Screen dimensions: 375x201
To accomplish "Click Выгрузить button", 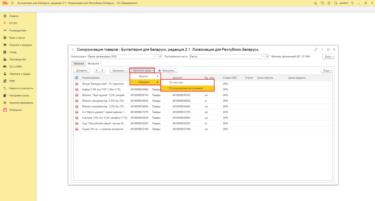I will coord(167,71).
